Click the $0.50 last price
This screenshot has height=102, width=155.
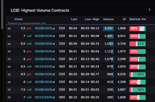tap(73, 74)
